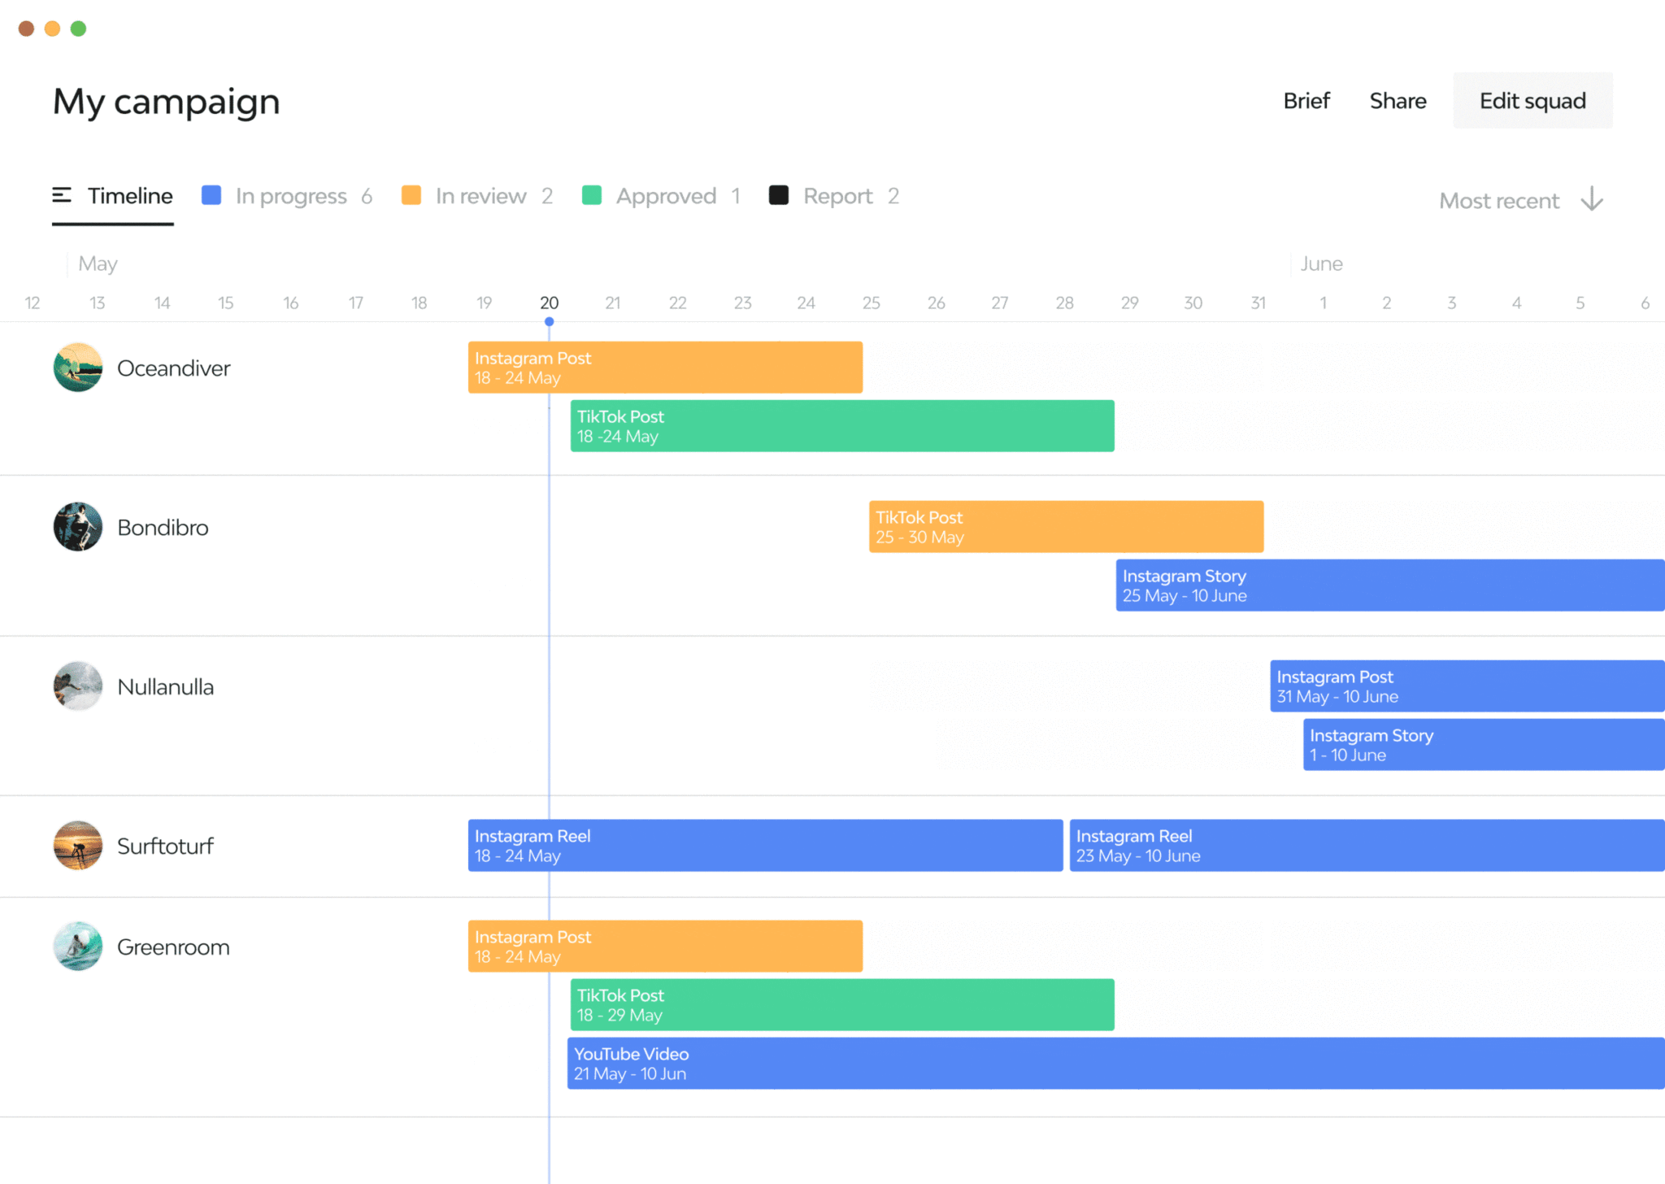Open Nullanulla's avatar picture
The height and width of the screenshot is (1184, 1665).
click(x=78, y=686)
